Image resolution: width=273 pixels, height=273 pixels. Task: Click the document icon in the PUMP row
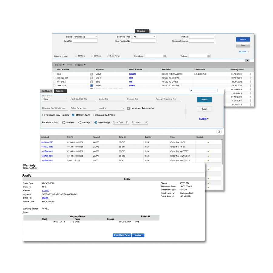point(92,86)
